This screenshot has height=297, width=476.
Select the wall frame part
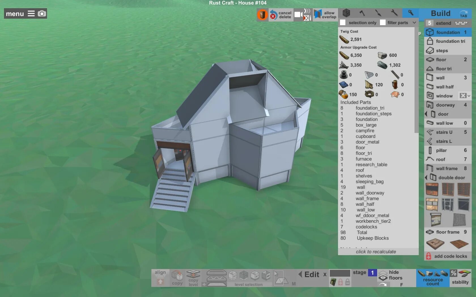448,168
